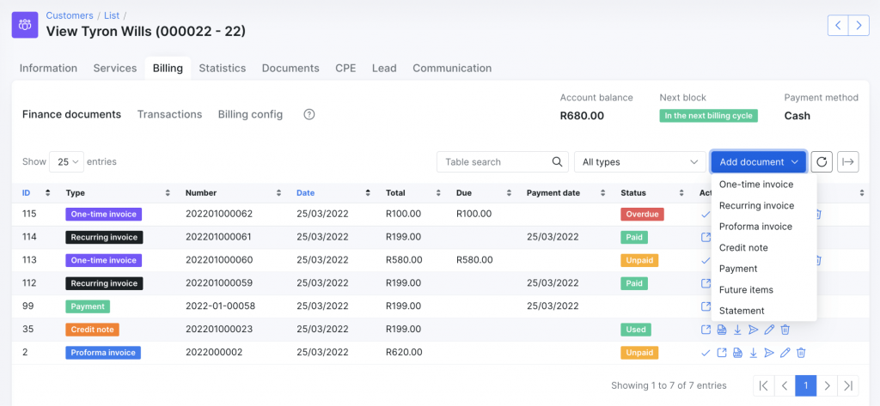Sort table by ID column

tap(36, 193)
